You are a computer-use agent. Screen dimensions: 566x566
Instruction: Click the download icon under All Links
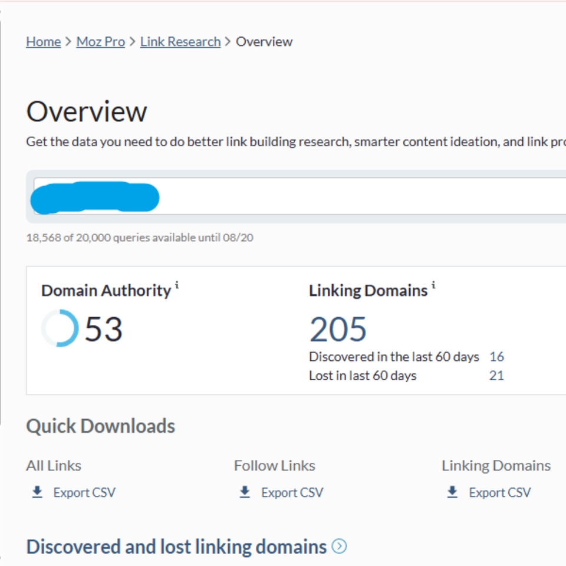[x=37, y=491]
